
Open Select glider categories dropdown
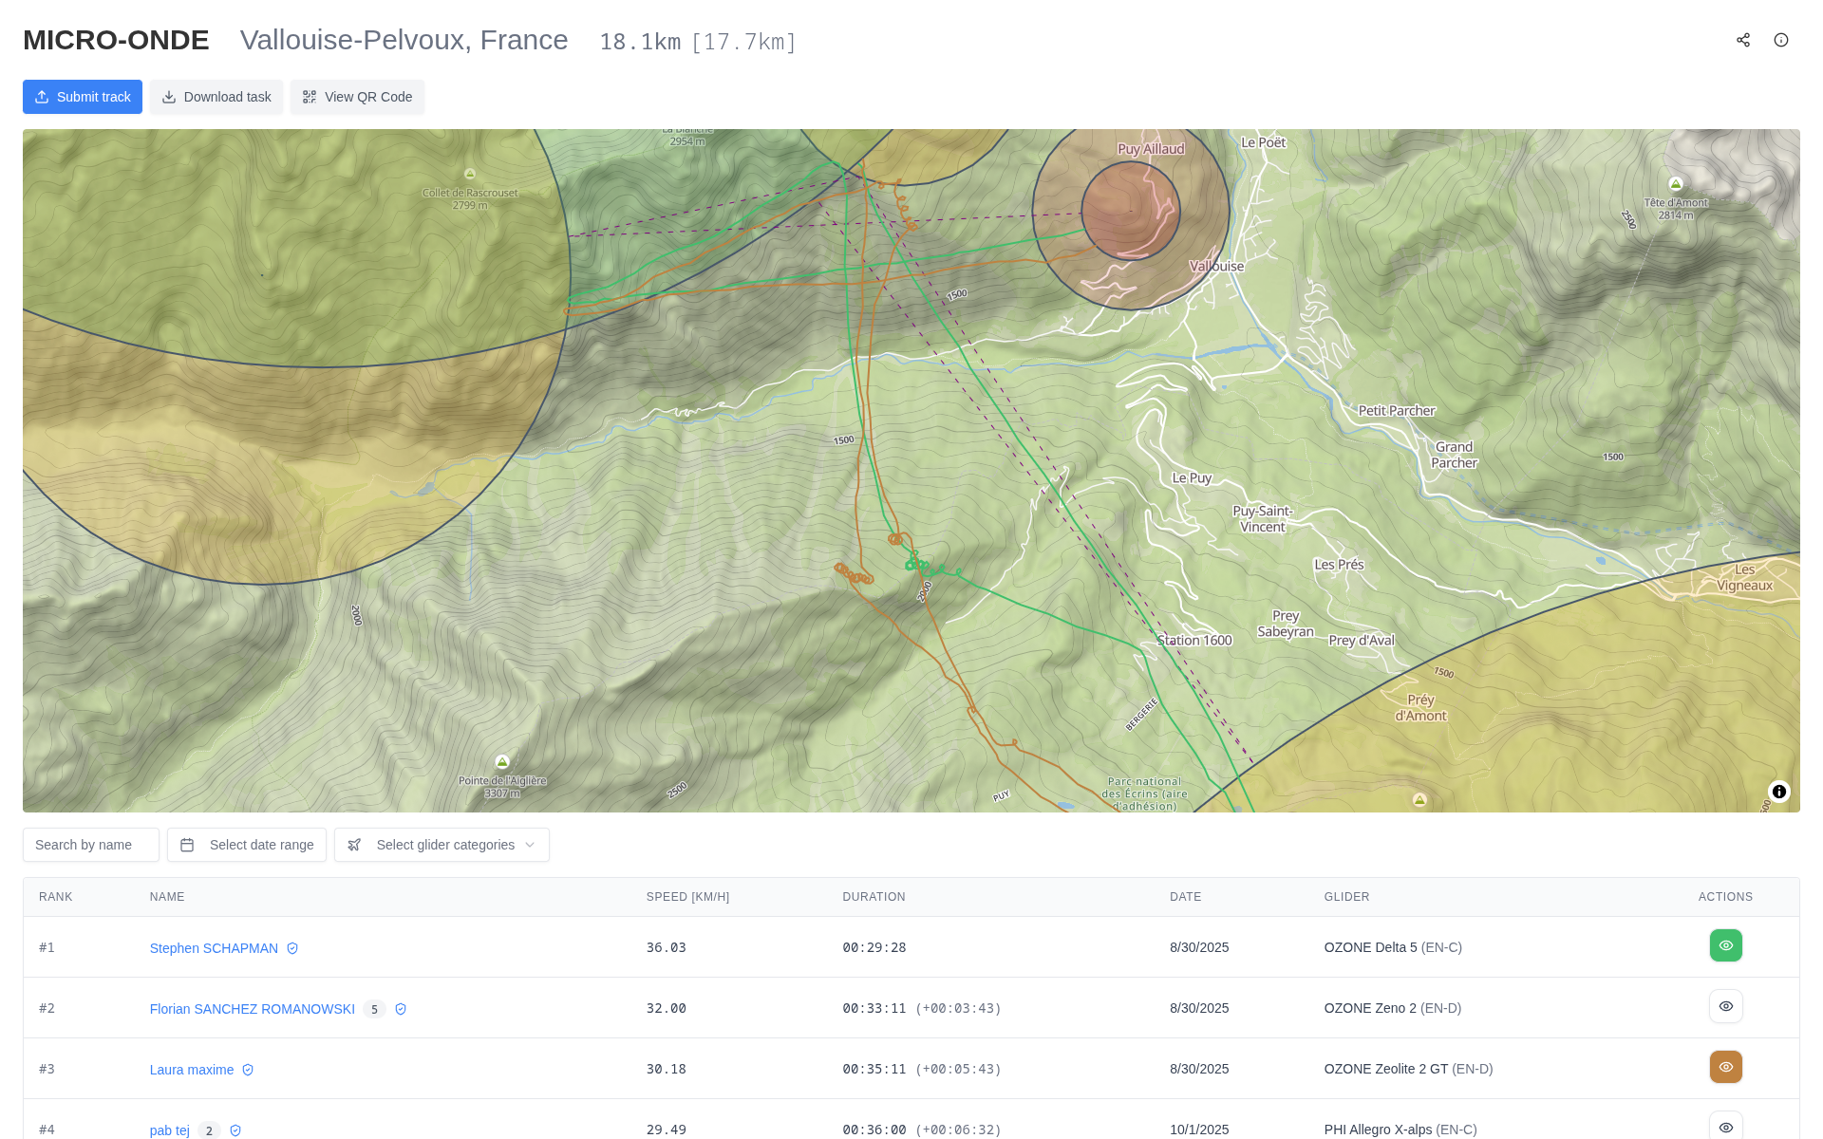pos(442,845)
